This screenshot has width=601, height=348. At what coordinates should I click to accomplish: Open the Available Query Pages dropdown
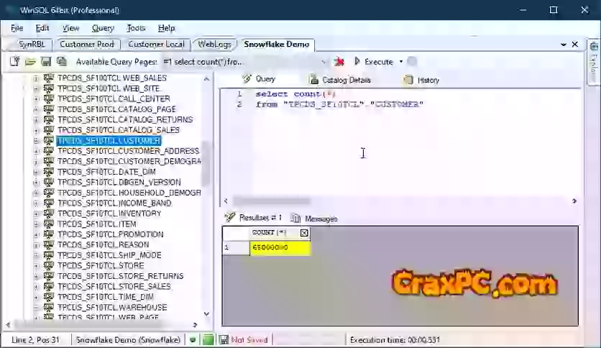tap(324, 62)
